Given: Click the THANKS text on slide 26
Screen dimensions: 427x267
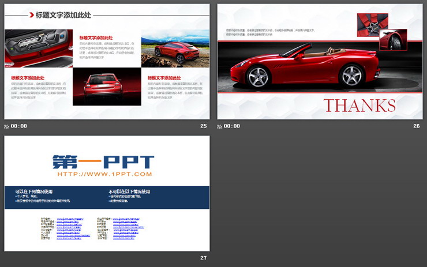Looking at the screenshot, I should [x=359, y=106].
